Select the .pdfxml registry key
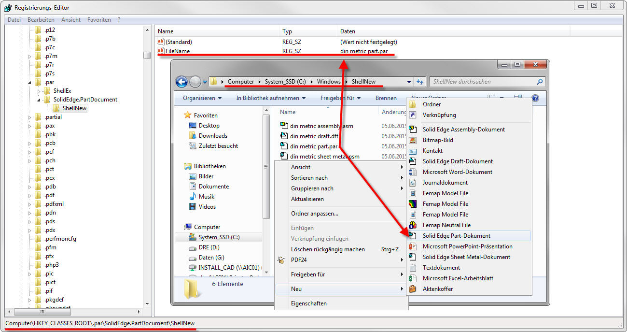The height and width of the screenshot is (332, 627). point(54,204)
